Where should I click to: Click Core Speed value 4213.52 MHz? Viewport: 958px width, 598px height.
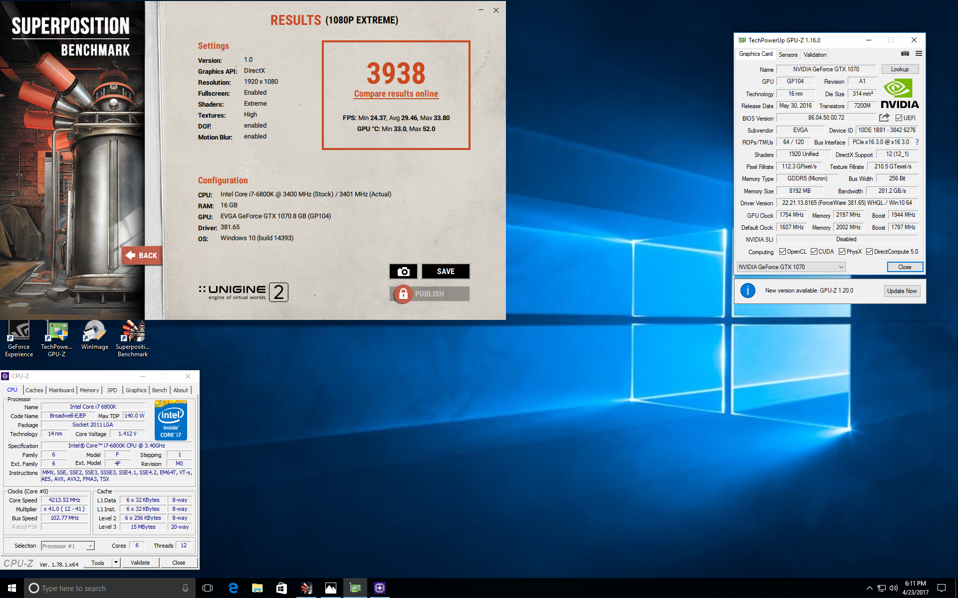(64, 500)
